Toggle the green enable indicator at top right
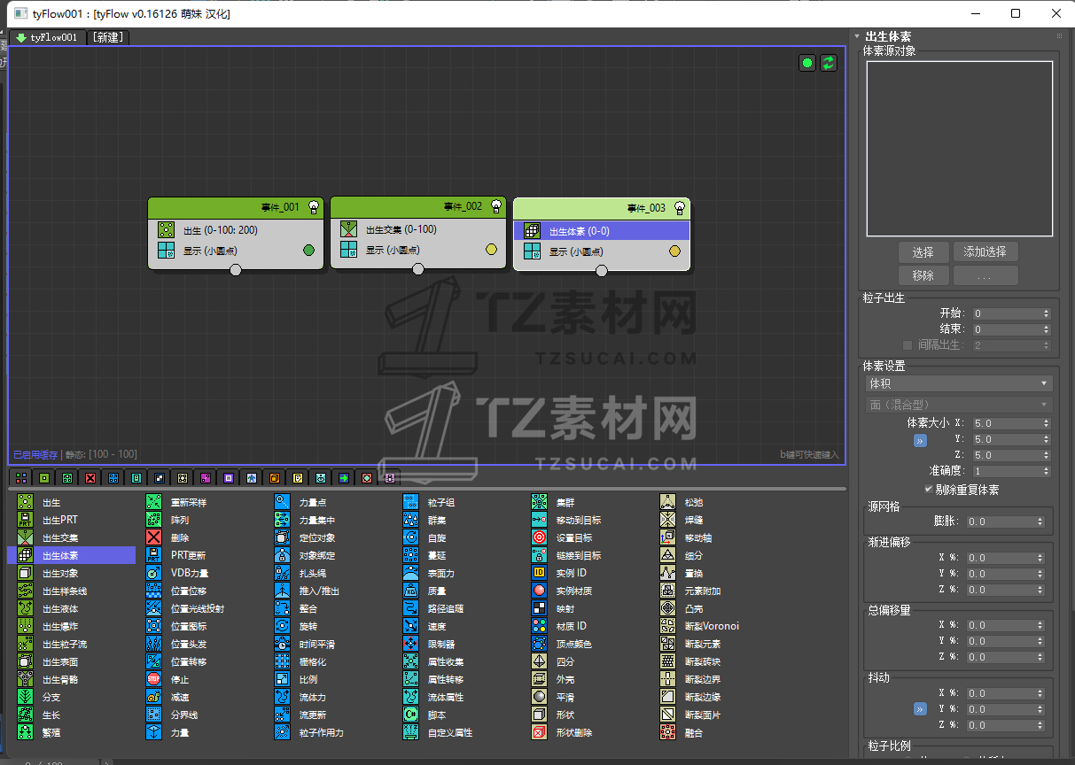The width and height of the screenshot is (1075, 765). (x=806, y=63)
